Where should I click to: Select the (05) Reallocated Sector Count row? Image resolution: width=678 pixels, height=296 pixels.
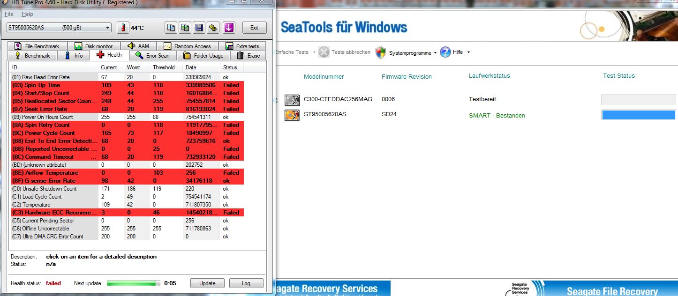pyautogui.click(x=127, y=101)
